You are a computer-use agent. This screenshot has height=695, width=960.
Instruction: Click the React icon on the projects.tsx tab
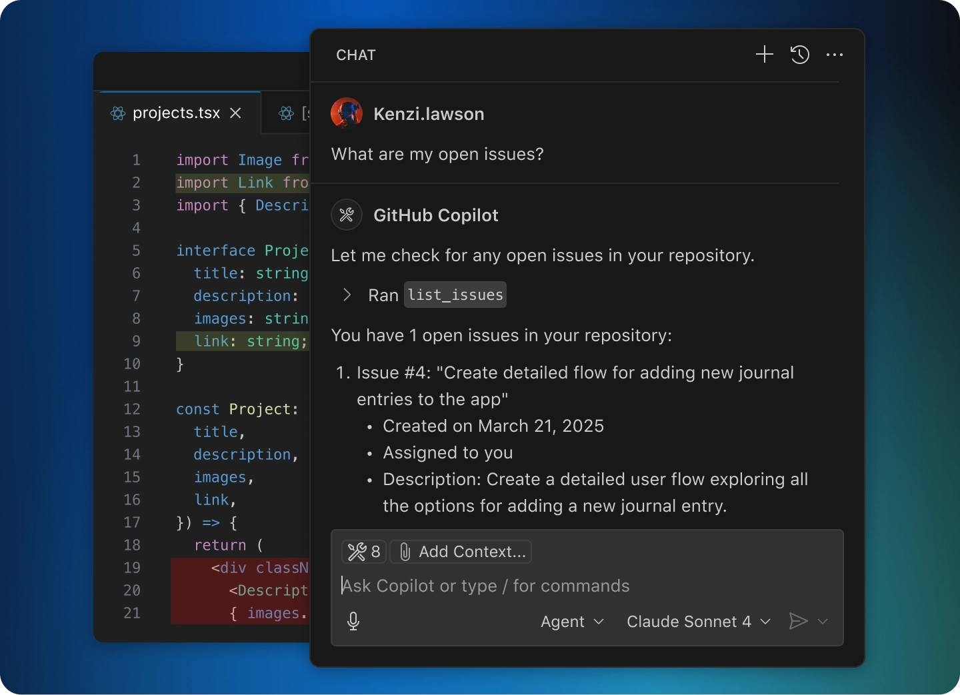point(117,113)
